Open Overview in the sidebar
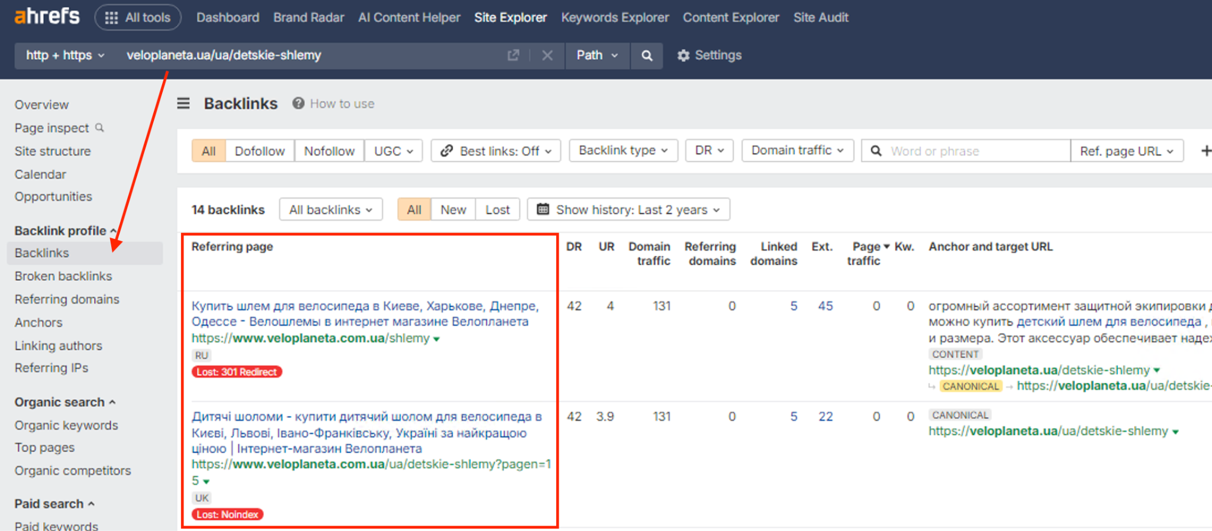Image resolution: width=1212 pixels, height=531 pixels. pyautogui.click(x=41, y=105)
